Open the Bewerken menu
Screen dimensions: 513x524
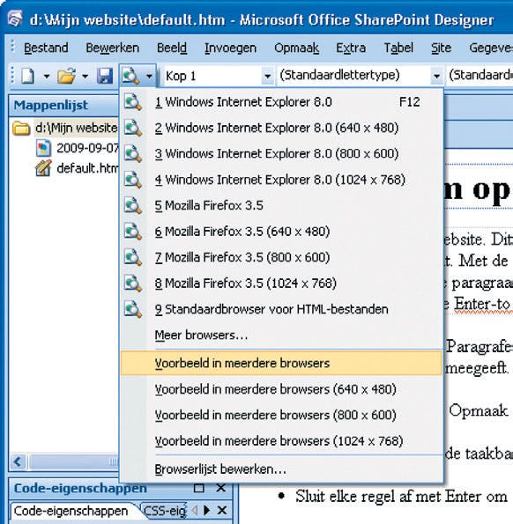[112, 48]
